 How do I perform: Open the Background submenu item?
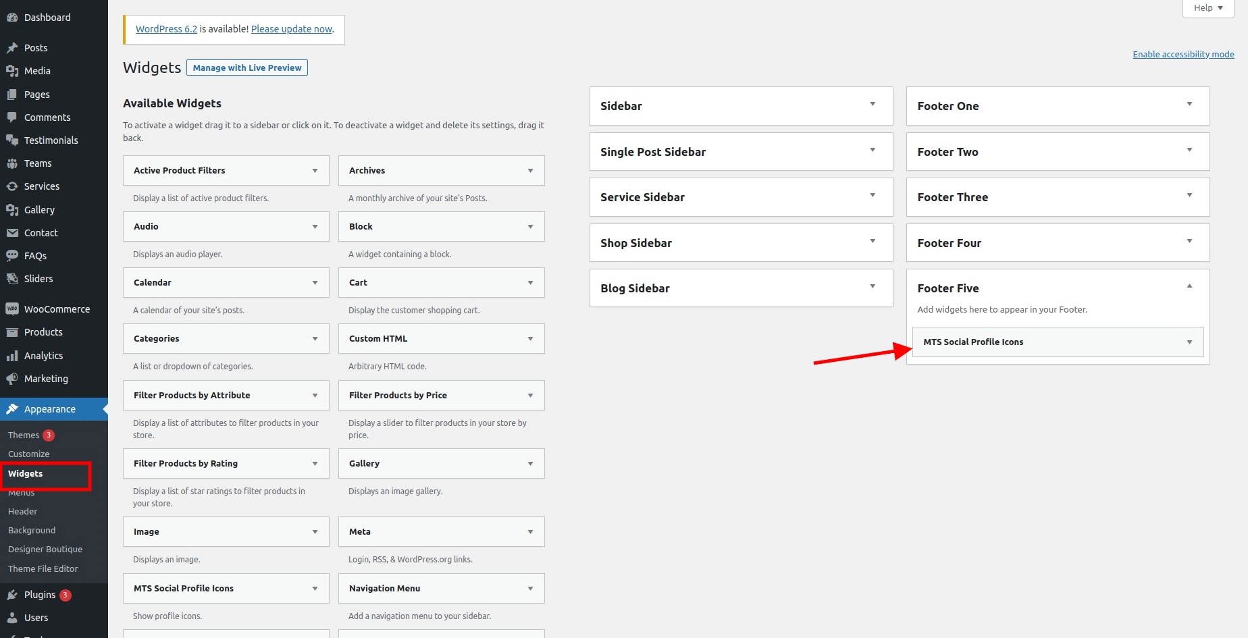coord(32,531)
